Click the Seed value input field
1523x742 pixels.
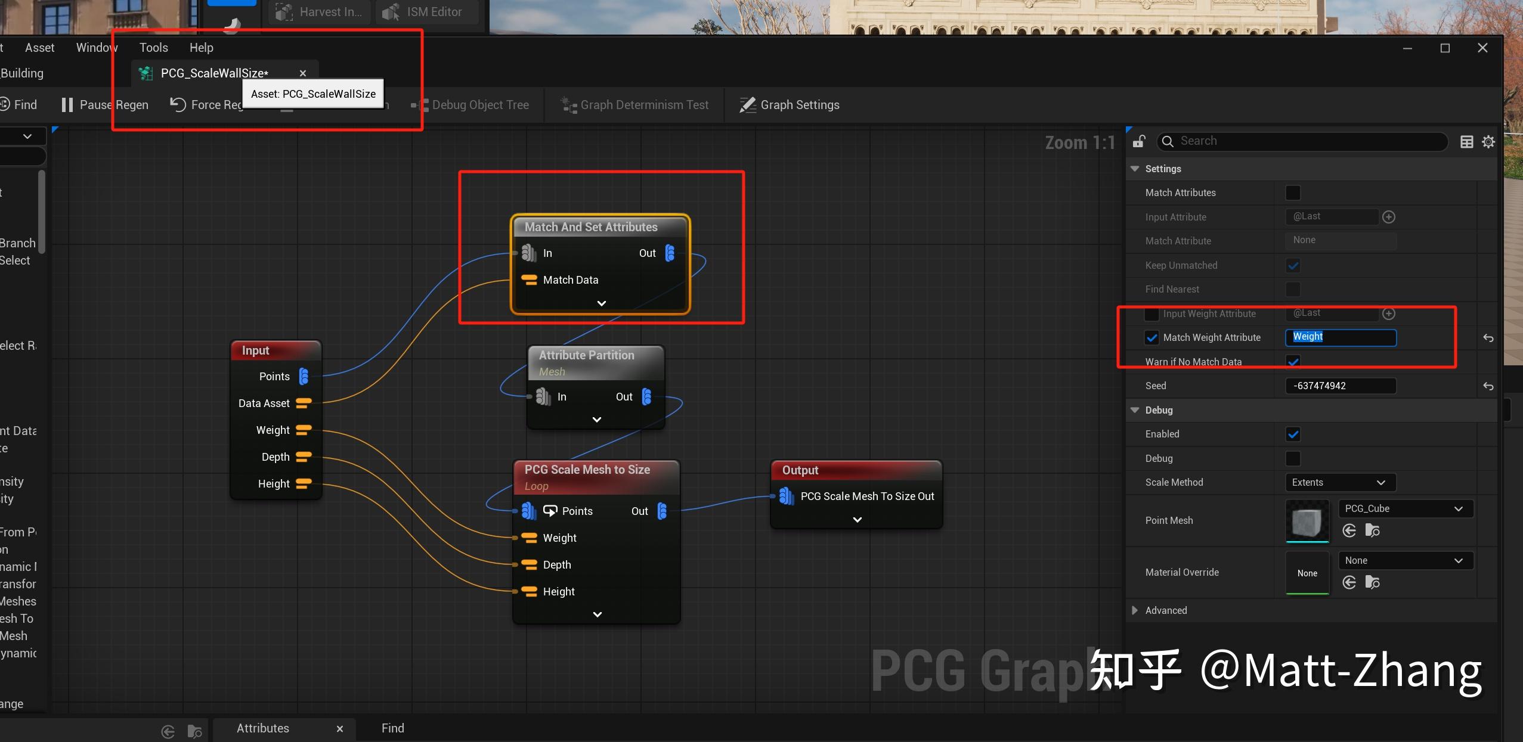pos(1340,386)
